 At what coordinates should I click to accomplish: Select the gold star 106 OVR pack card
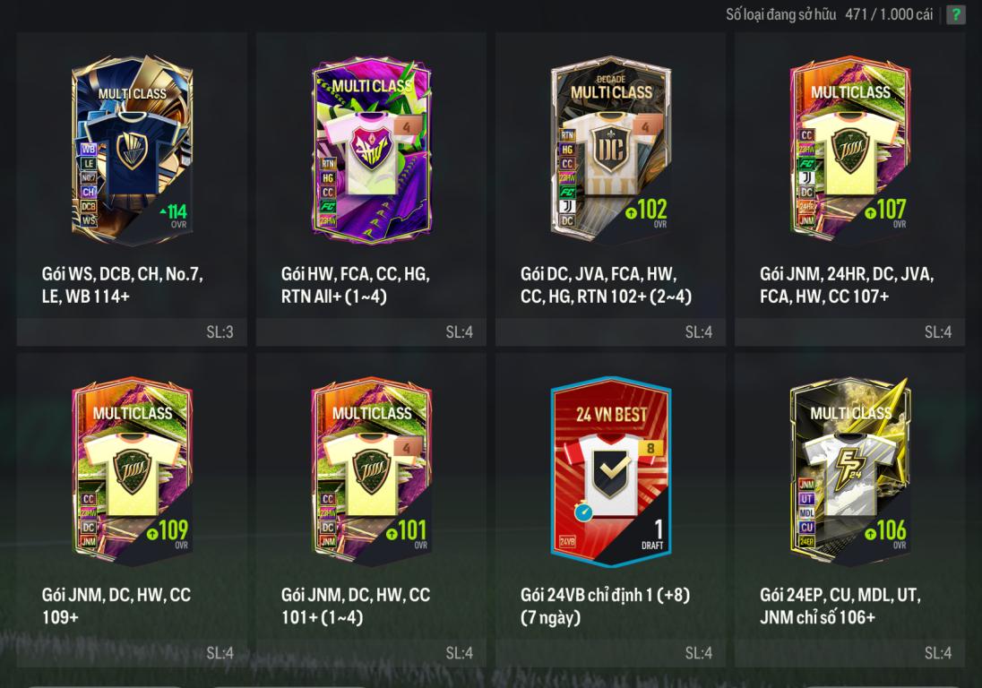point(850,471)
